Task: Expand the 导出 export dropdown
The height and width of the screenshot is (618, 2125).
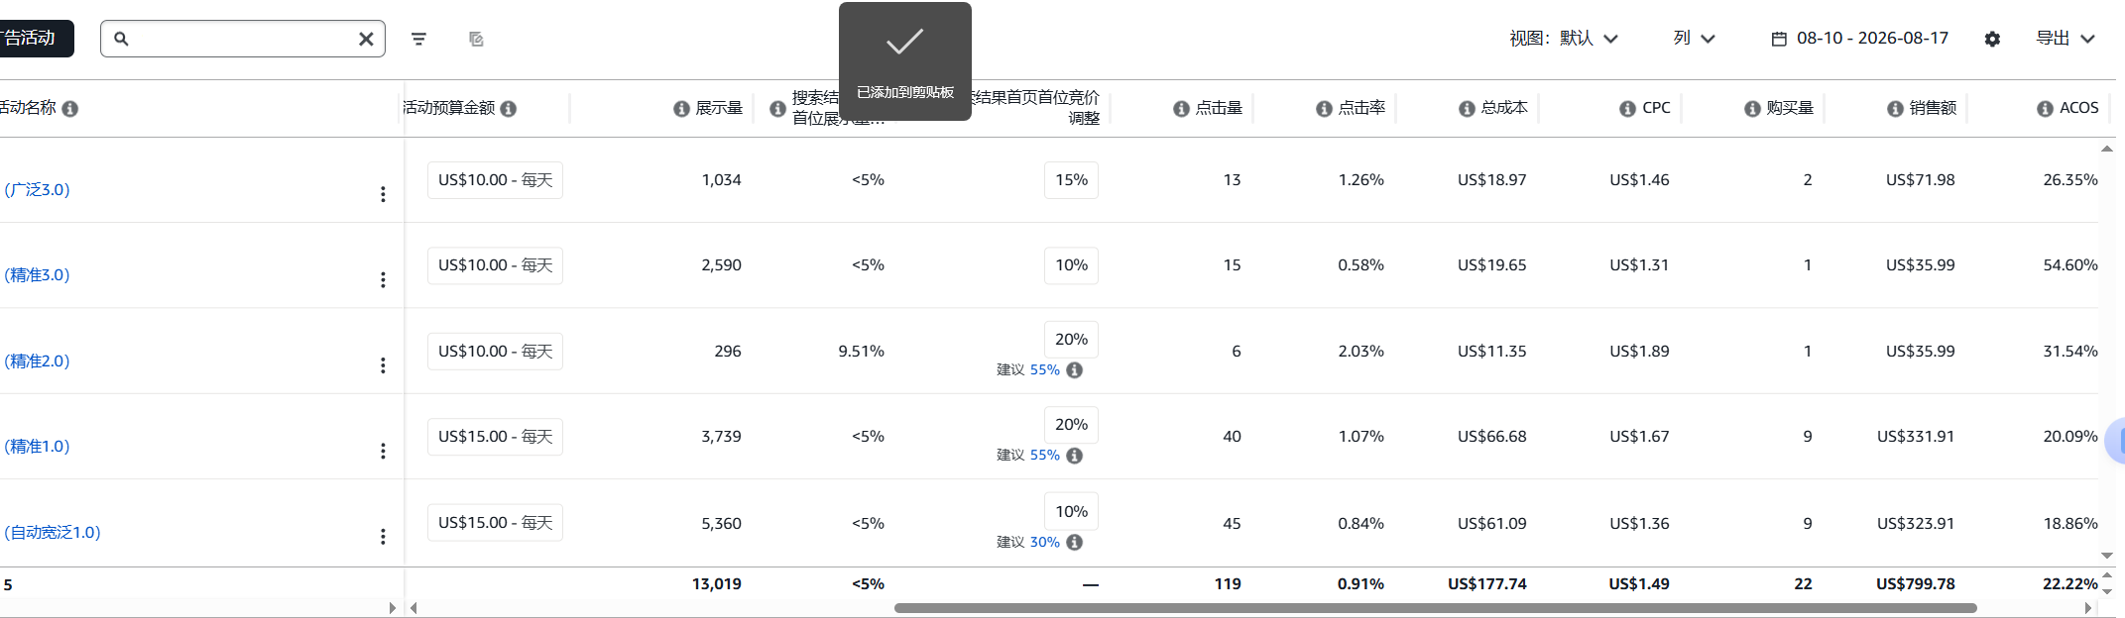Action: [x=2066, y=39]
